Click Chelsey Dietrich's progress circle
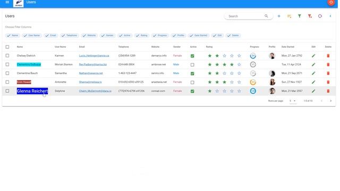This screenshot has width=340, height=191. click(x=253, y=56)
